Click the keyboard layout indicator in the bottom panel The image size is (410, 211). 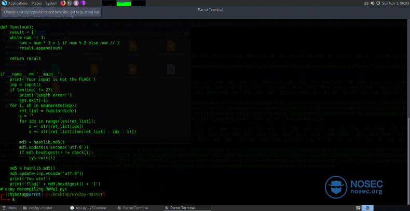[357, 208]
